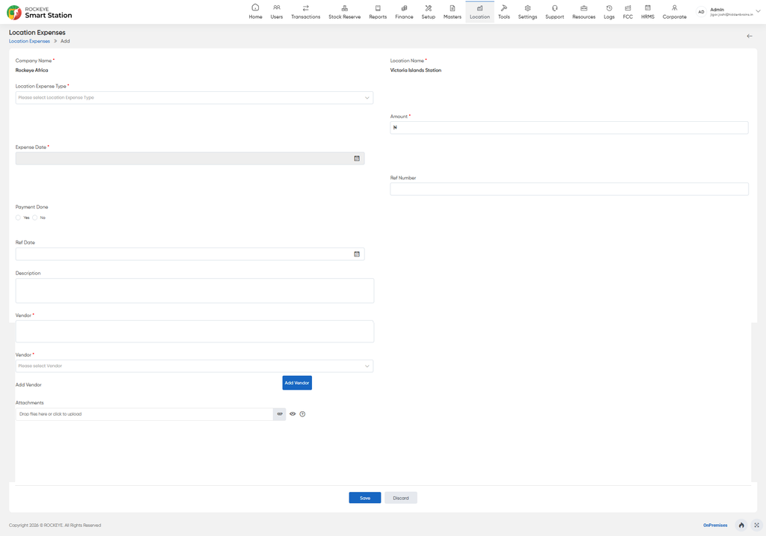Image resolution: width=766 pixels, height=536 pixels.
Task: Click the help question-mark icon beside attachments
Action: pyautogui.click(x=302, y=414)
